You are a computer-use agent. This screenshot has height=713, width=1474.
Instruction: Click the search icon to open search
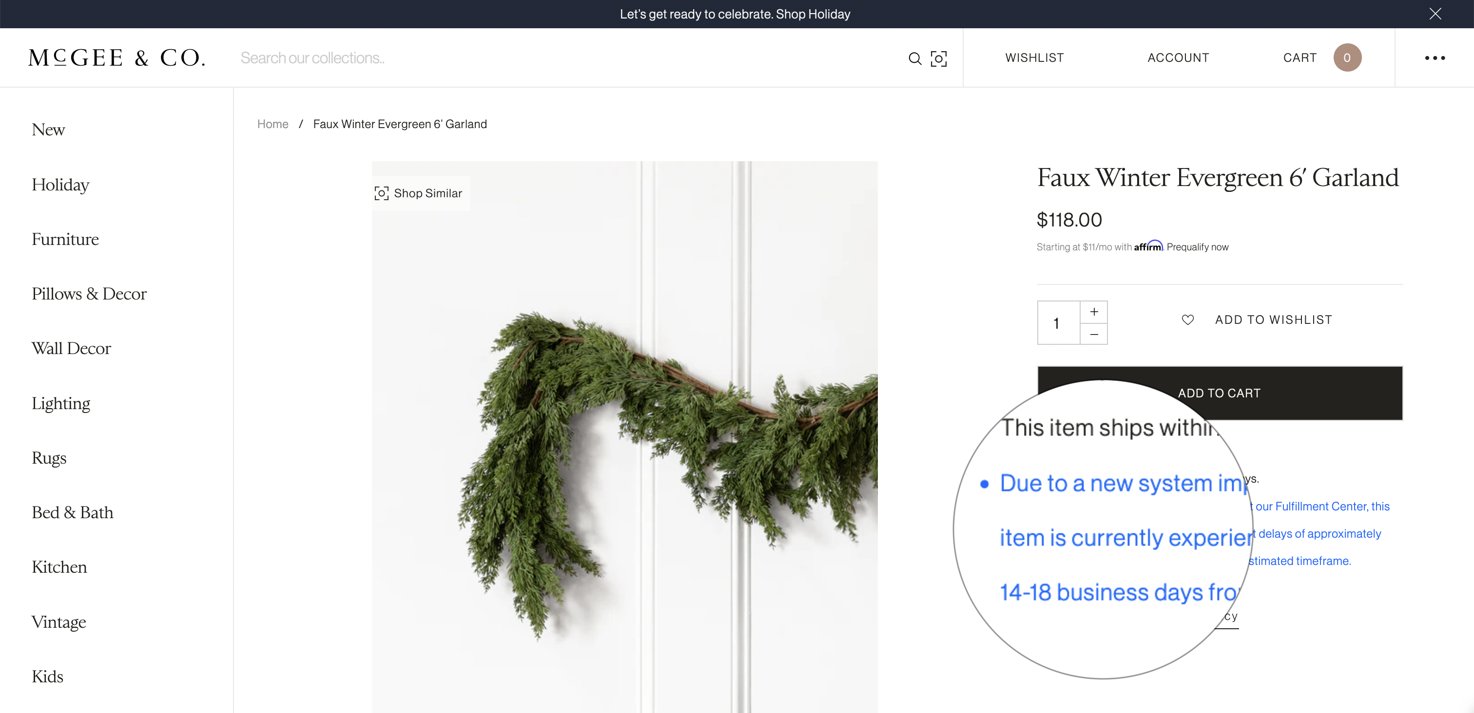coord(914,58)
